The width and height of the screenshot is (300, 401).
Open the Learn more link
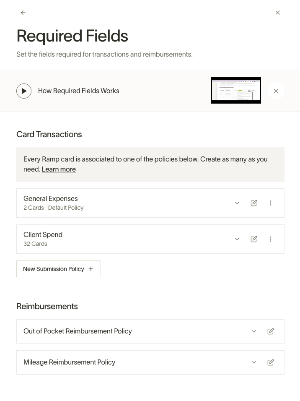pyautogui.click(x=59, y=169)
